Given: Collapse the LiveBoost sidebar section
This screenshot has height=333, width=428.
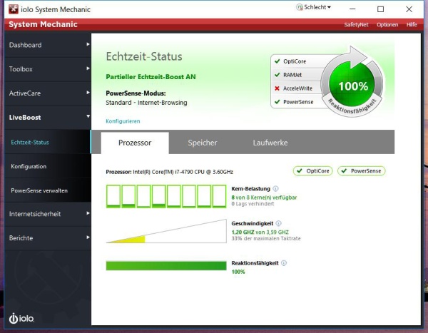Looking at the screenshot, I should point(48,118).
